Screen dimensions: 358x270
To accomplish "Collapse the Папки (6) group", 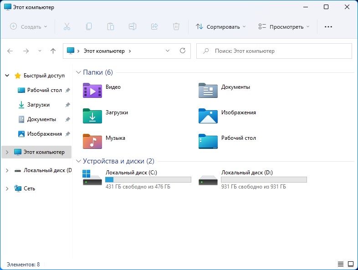I will (78, 72).
